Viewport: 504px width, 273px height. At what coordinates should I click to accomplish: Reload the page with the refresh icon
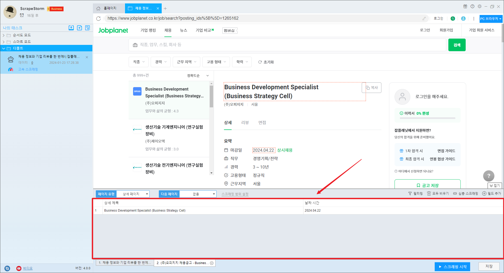pyautogui.click(x=98, y=18)
